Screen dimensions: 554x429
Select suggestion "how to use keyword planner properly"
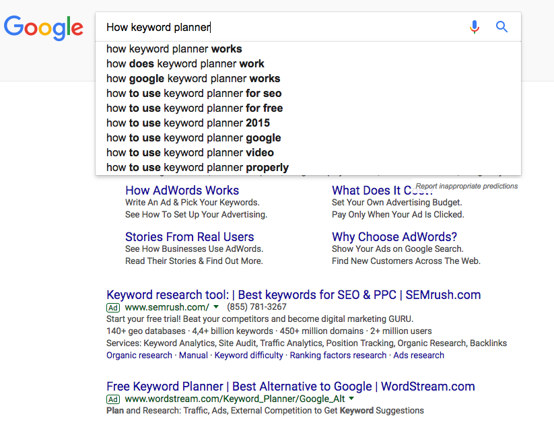point(308,168)
